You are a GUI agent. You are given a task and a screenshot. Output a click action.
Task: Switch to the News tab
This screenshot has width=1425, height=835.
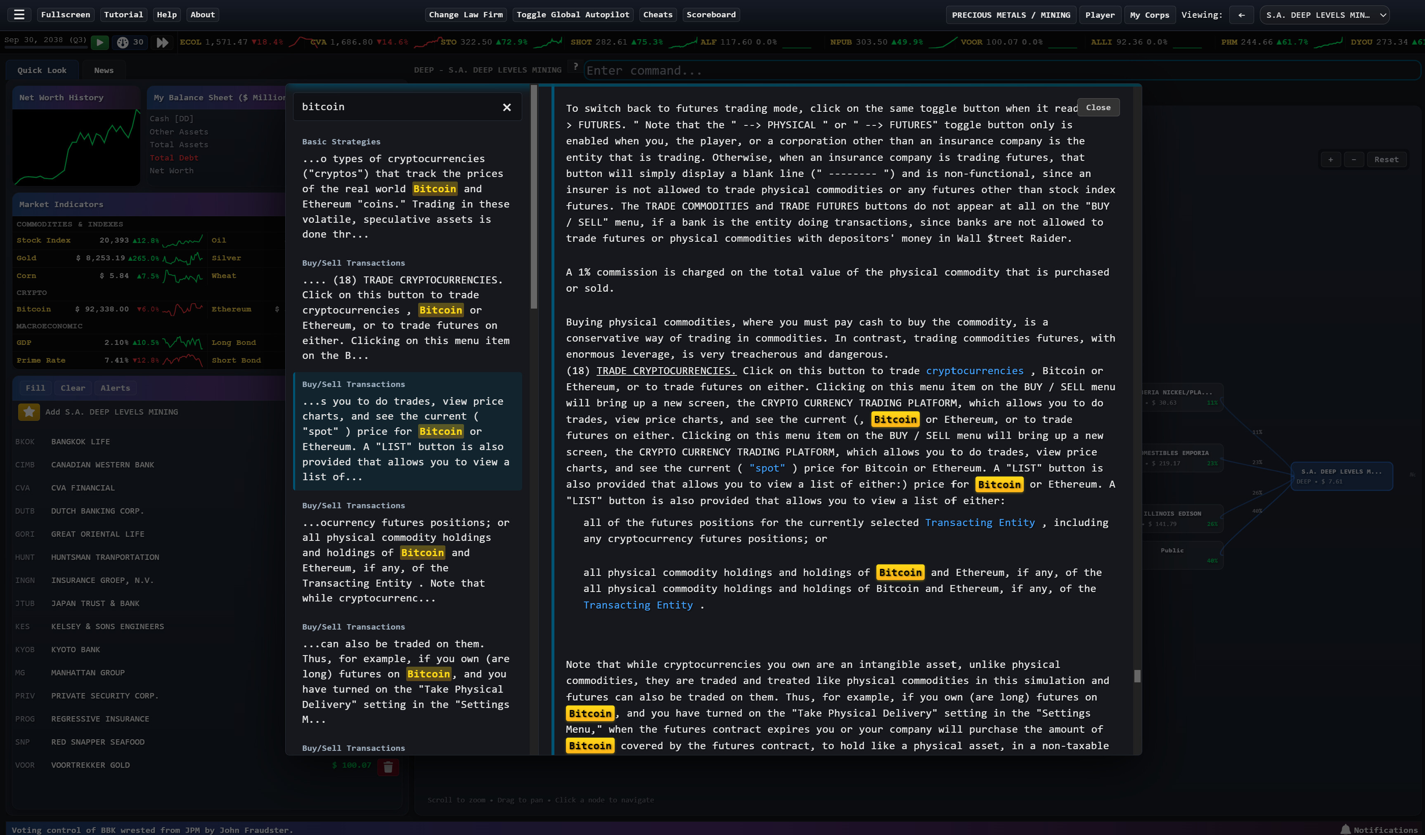pos(104,70)
